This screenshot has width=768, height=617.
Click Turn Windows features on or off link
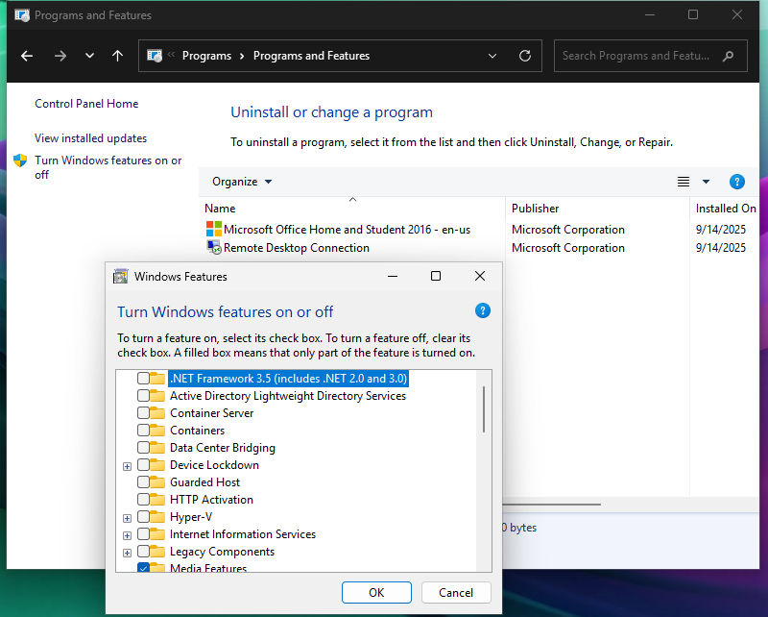pyautogui.click(x=108, y=167)
